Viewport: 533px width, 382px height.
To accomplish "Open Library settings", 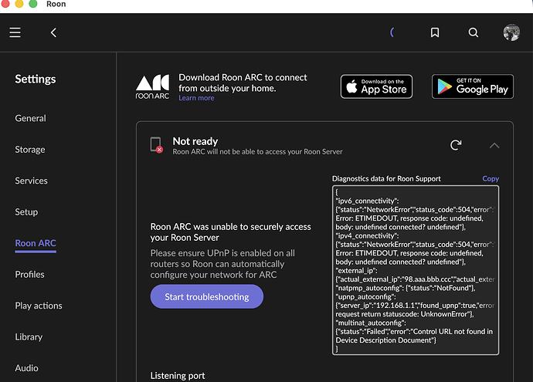I will click(x=29, y=336).
